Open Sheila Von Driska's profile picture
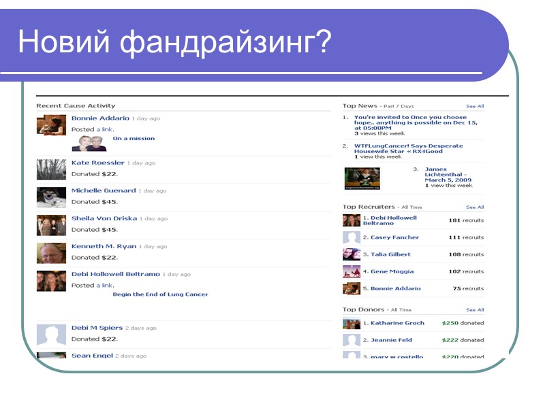This screenshot has height=408, width=545. click(x=52, y=225)
